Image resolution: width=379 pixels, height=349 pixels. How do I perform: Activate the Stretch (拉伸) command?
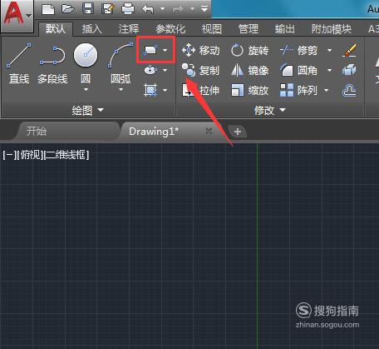[201, 90]
